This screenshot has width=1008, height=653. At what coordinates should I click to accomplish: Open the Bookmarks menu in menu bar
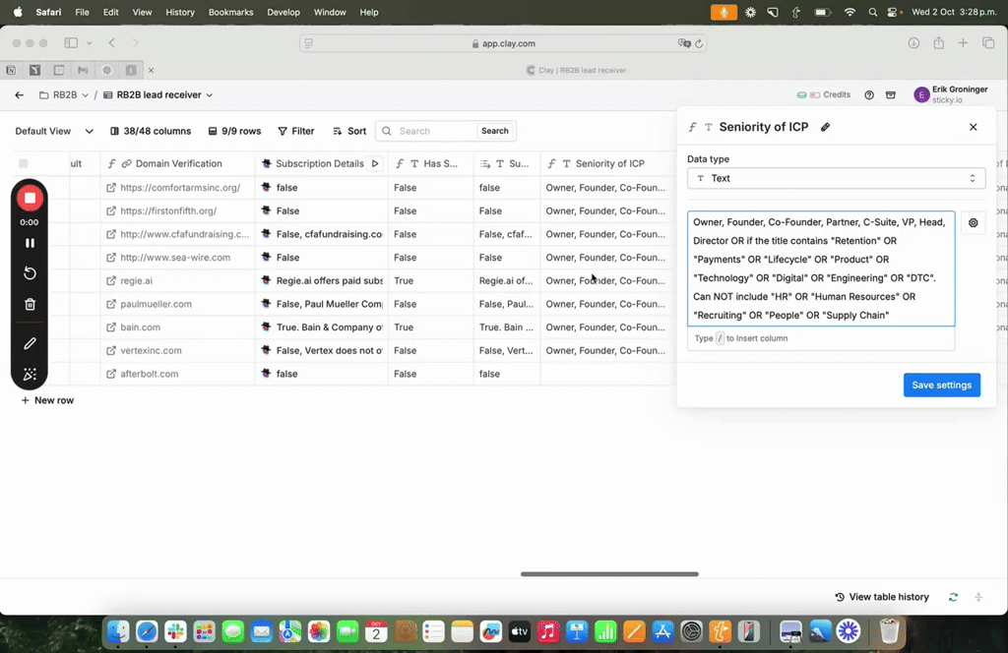point(230,12)
